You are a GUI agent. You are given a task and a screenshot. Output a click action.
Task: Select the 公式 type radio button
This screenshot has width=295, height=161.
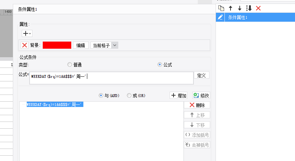(x=160, y=65)
